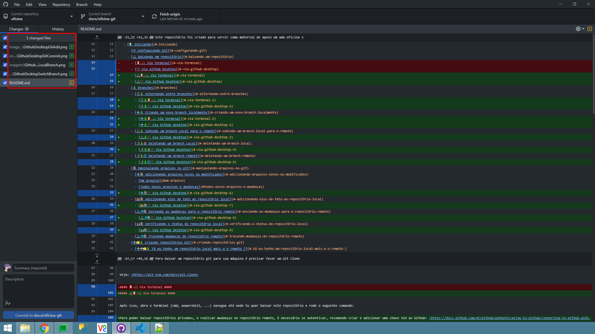This screenshot has height=334, width=595.
Task: Click modified status icon in README.md header
Action: (590, 29)
